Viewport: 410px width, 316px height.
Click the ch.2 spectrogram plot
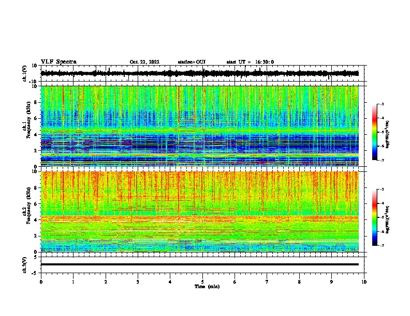pos(200,212)
